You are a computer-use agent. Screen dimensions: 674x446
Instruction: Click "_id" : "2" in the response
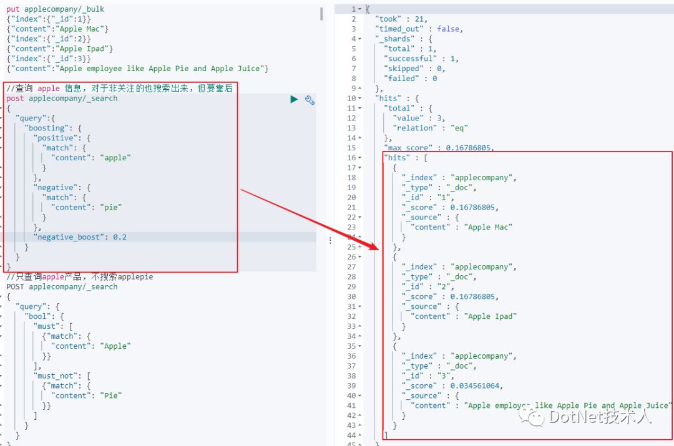click(427, 286)
